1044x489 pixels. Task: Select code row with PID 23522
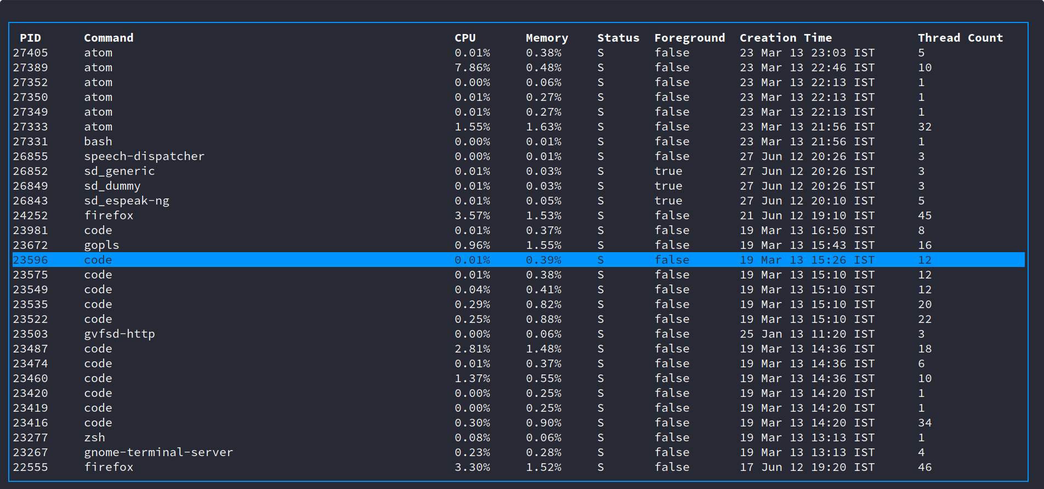pos(519,319)
